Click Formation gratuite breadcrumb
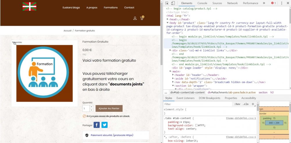Image resolution: width=291 pixels, height=143 pixels. [x=85, y=31]
